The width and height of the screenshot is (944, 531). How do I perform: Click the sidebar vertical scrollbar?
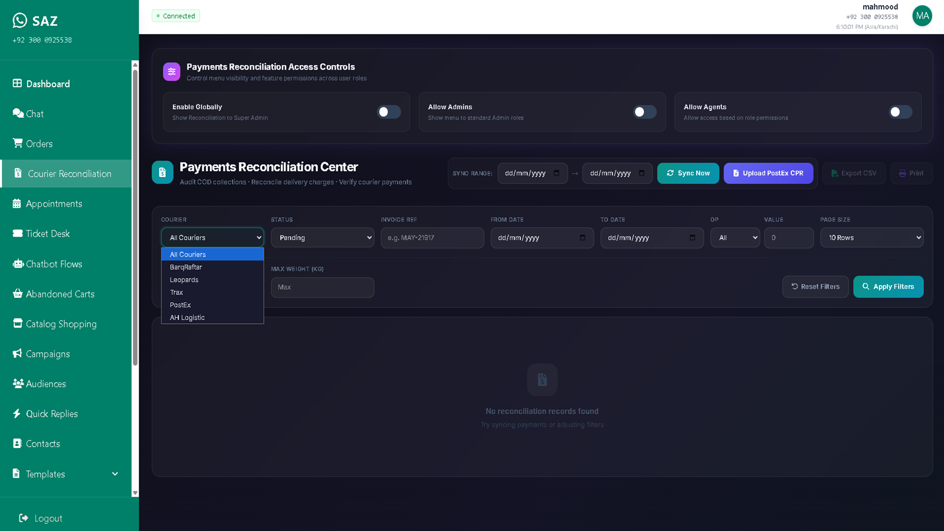click(x=135, y=218)
